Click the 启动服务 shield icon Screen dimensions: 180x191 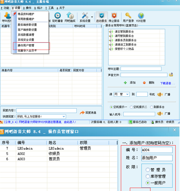pos(102,15)
